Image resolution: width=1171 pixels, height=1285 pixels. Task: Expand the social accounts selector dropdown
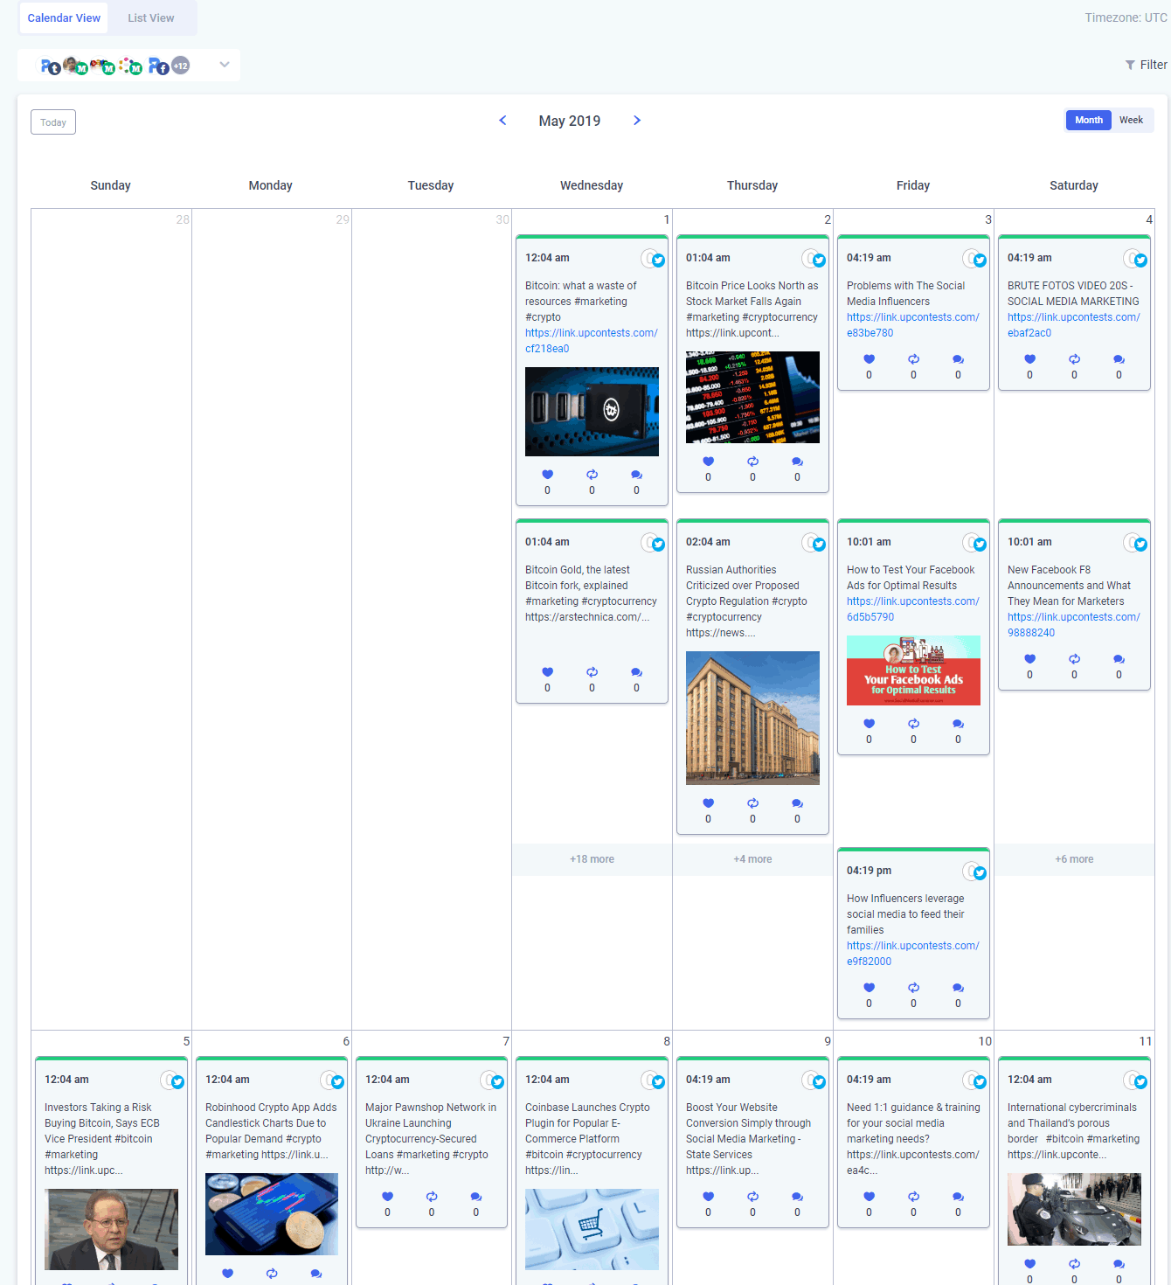[225, 65]
